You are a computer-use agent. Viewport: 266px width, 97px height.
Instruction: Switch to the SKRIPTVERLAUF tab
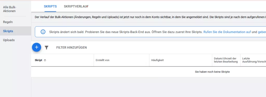(76, 7)
